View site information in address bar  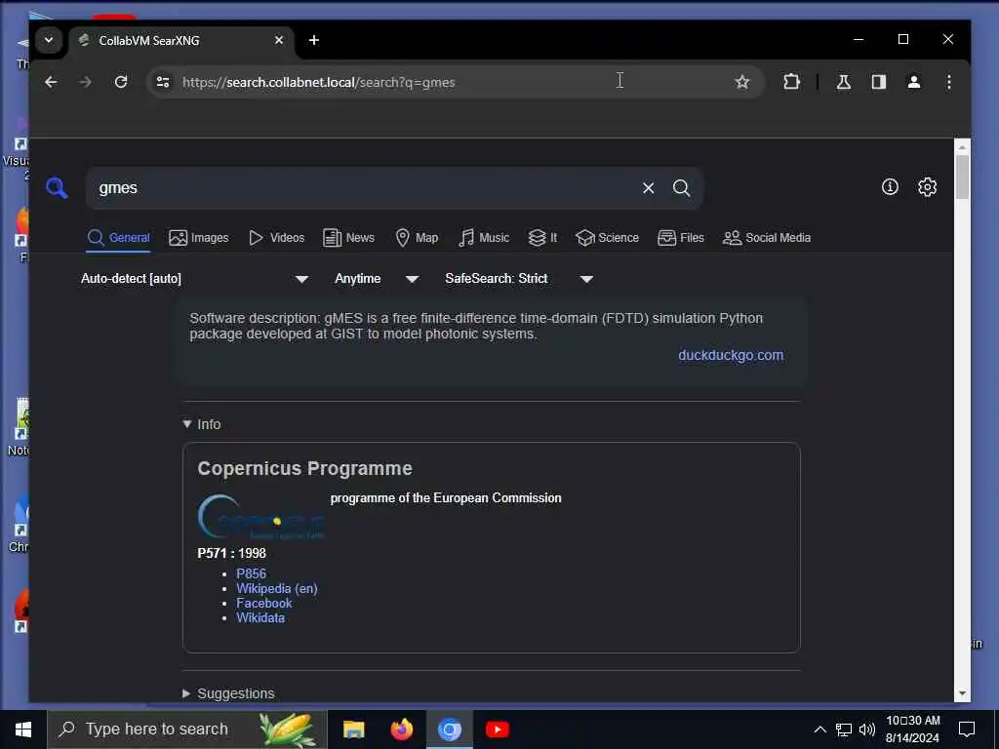[x=163, y=82]
